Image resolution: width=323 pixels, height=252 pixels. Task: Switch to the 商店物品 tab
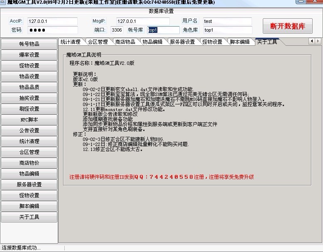(125, 42)
